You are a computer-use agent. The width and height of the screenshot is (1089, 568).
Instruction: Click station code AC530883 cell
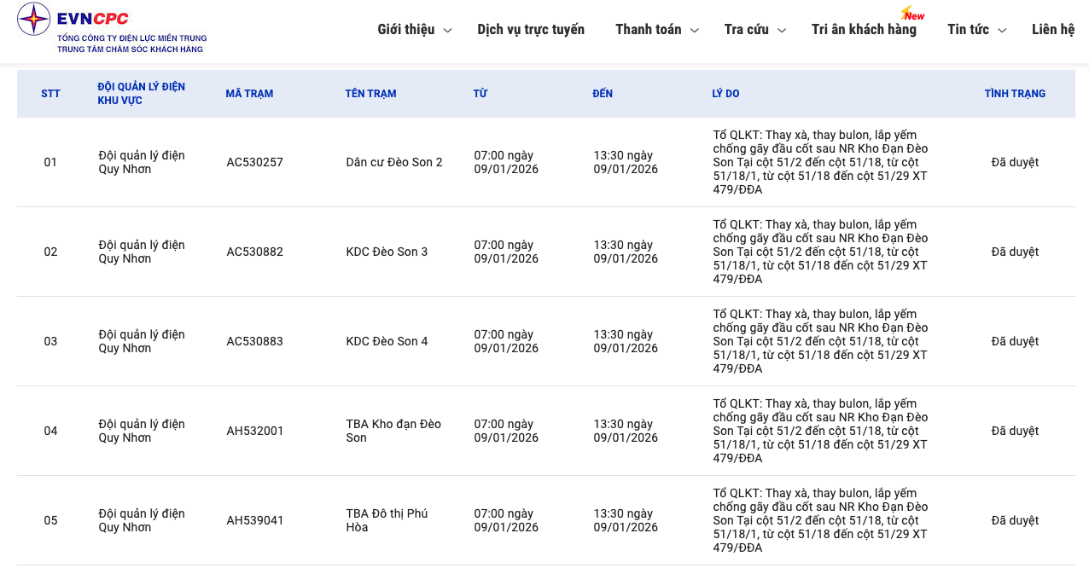(254, 341)
